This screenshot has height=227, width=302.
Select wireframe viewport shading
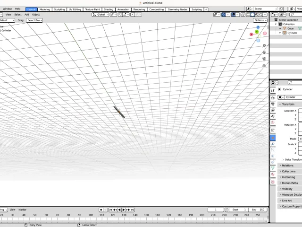[248, 15]
